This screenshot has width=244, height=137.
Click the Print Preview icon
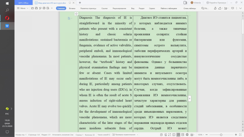click(48, 8)
